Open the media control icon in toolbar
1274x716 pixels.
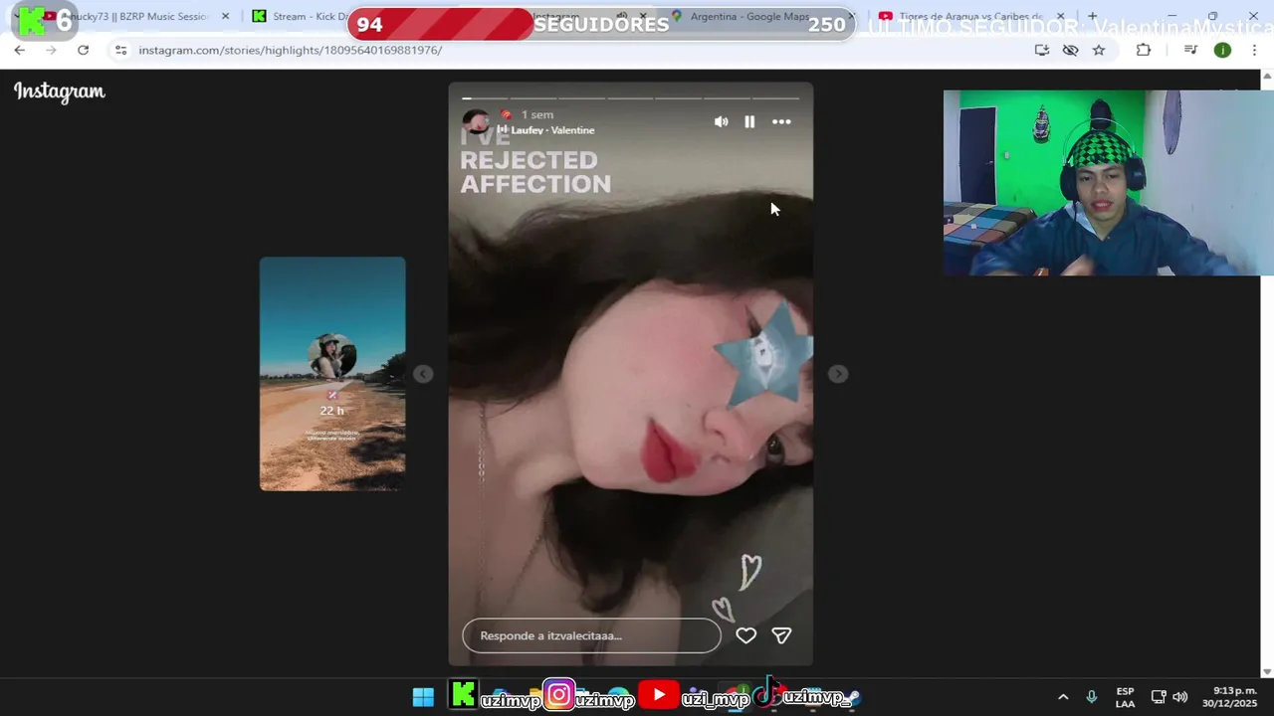tap(1190, 50)
